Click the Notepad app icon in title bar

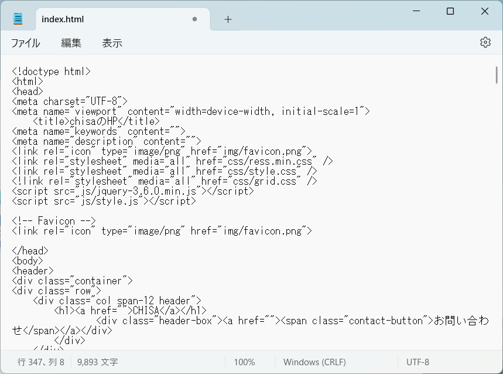tap(18, 19)
